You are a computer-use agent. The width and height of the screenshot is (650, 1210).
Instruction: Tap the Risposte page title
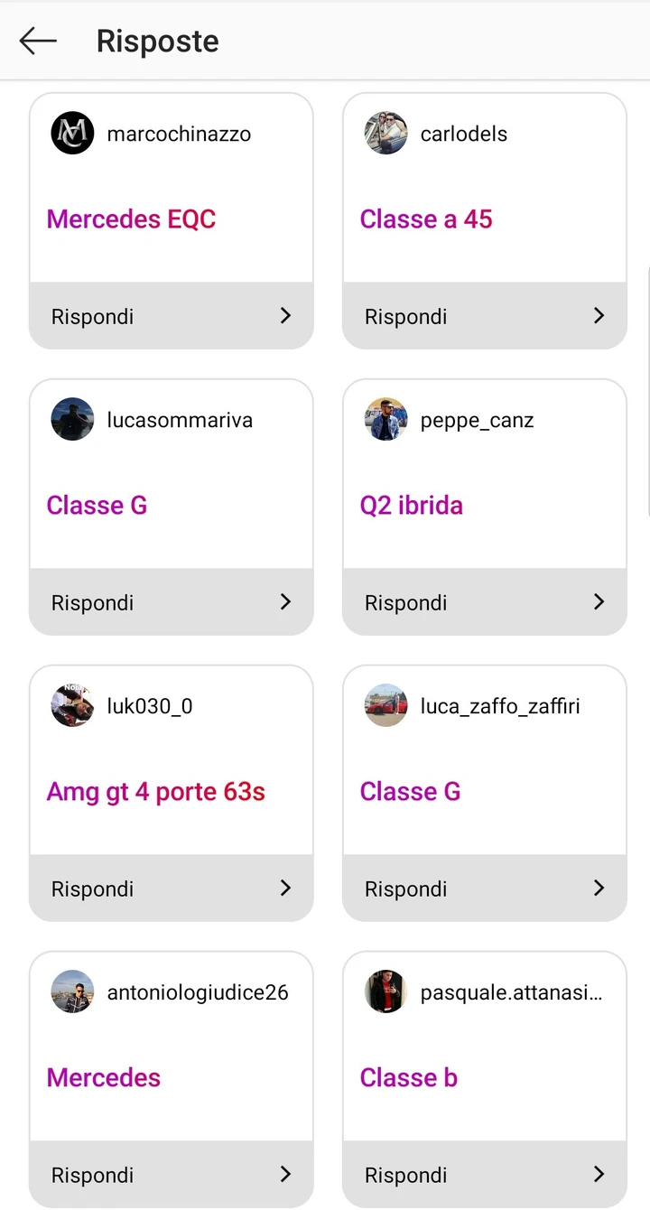(158, 42)
